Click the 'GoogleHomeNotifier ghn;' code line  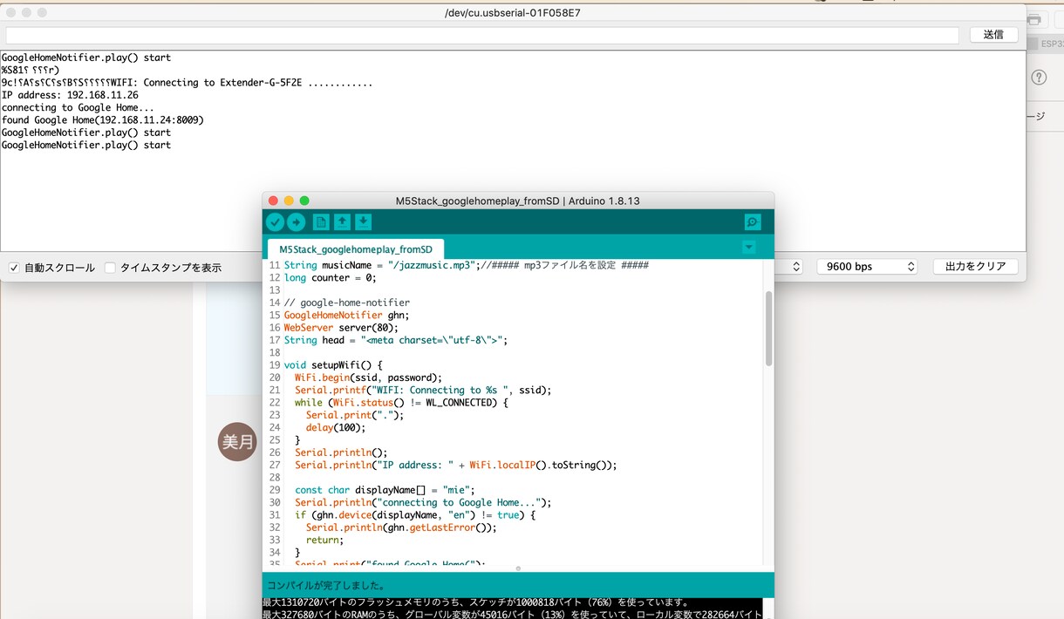point(347,315)
